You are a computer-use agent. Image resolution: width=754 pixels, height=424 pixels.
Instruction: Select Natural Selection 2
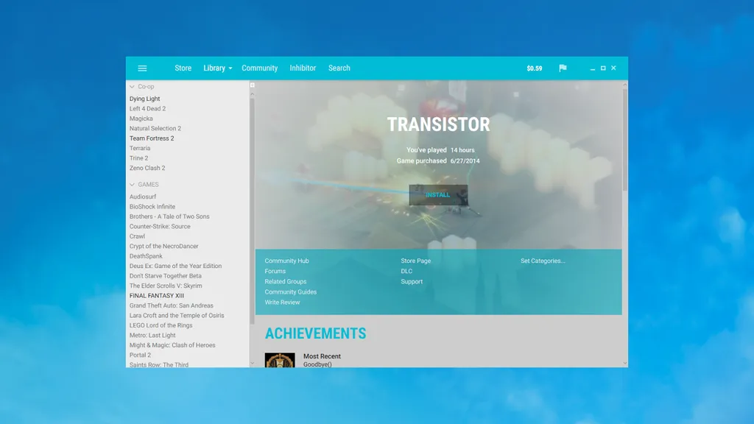(155, 128)
